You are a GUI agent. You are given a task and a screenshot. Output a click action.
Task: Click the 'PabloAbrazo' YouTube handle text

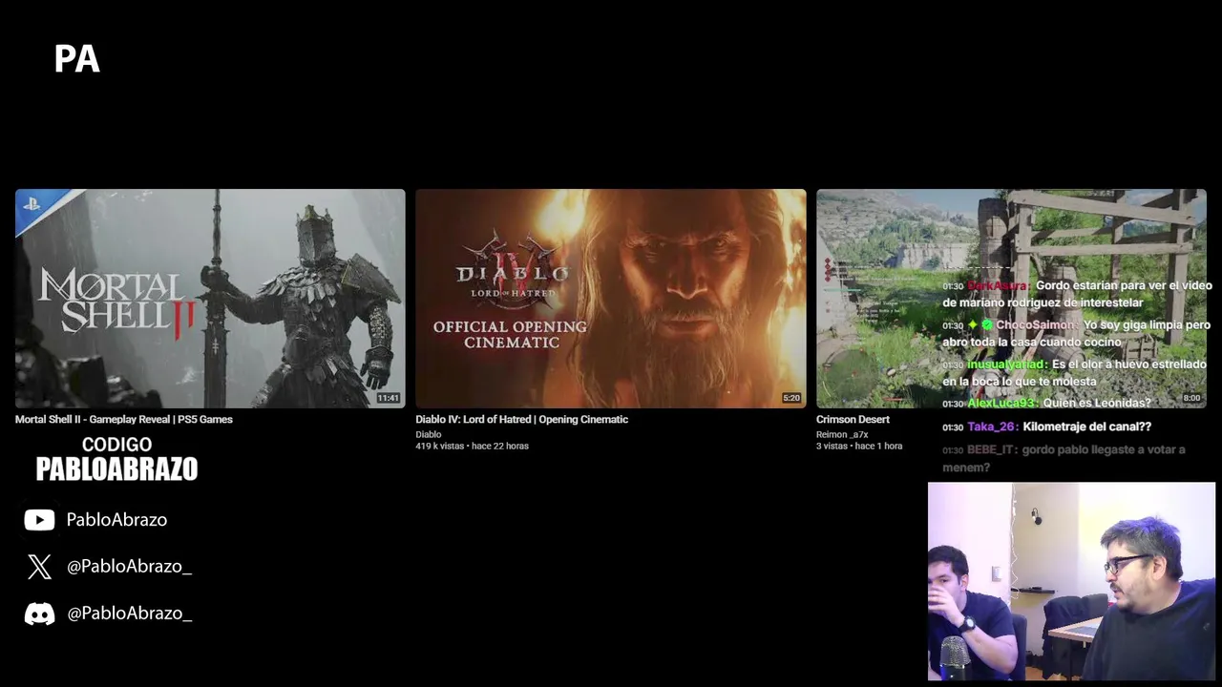click(x=116, y=519)
